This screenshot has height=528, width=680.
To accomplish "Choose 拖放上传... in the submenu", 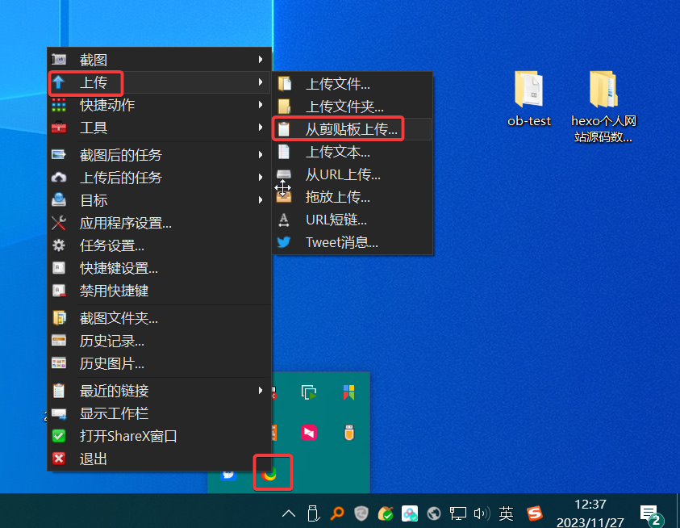I will point(352,197).
